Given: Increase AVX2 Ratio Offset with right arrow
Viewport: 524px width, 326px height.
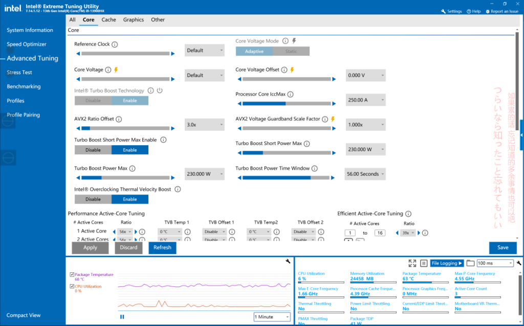Looking at the screenshot, I should pyautogui.click(x=173, y=128).
